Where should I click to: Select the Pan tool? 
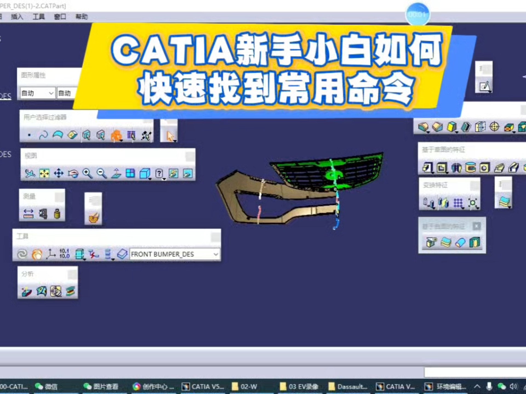pyautogui.click(x=59, y=173)
